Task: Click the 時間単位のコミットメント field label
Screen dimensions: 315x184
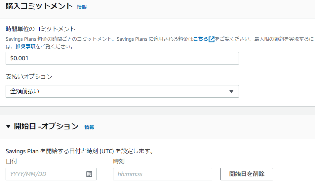Action: pyautogui.click(x=41, y=29)
